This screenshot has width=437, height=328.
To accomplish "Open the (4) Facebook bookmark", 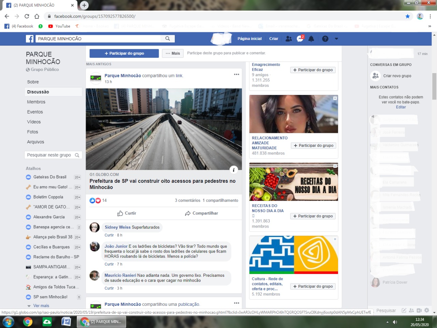I will pos(19,26).
